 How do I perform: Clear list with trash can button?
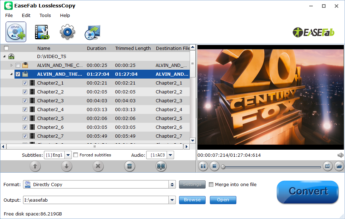pyautogui.click(x=130, y=166)
